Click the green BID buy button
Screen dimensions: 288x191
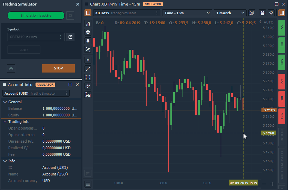(282, 45)
